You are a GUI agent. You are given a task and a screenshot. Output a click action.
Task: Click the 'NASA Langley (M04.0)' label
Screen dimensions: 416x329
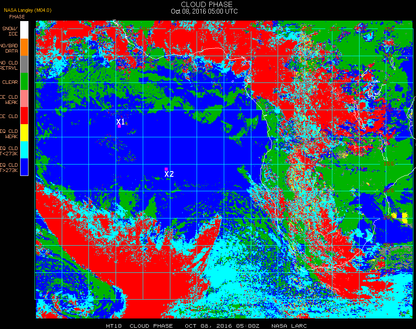coord(28,10)
